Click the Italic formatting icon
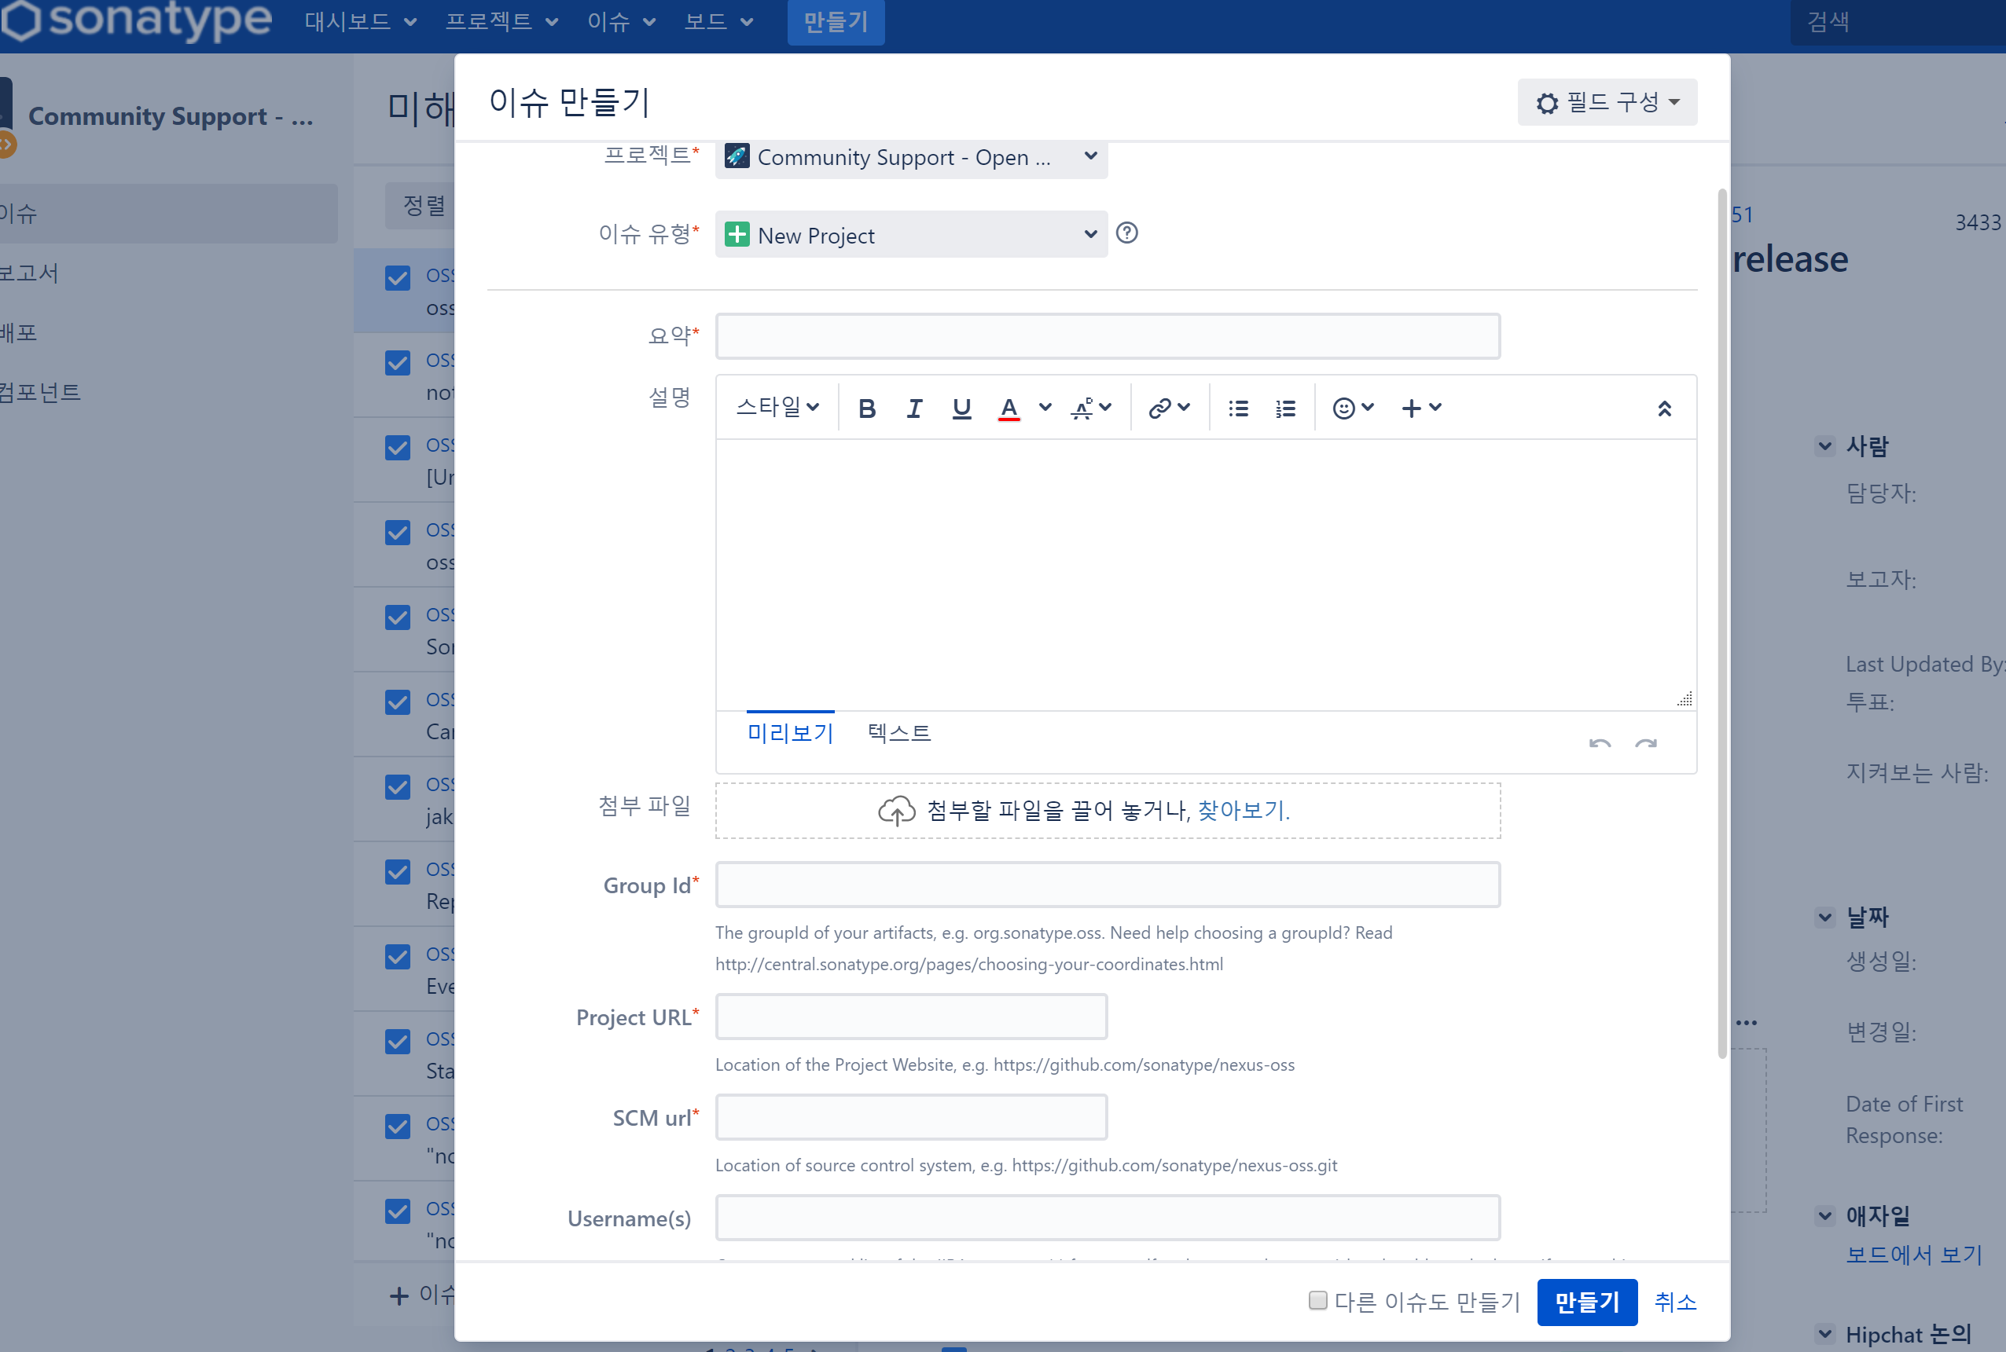This screenshot has height=1352, width=2006. click(913, 408)
